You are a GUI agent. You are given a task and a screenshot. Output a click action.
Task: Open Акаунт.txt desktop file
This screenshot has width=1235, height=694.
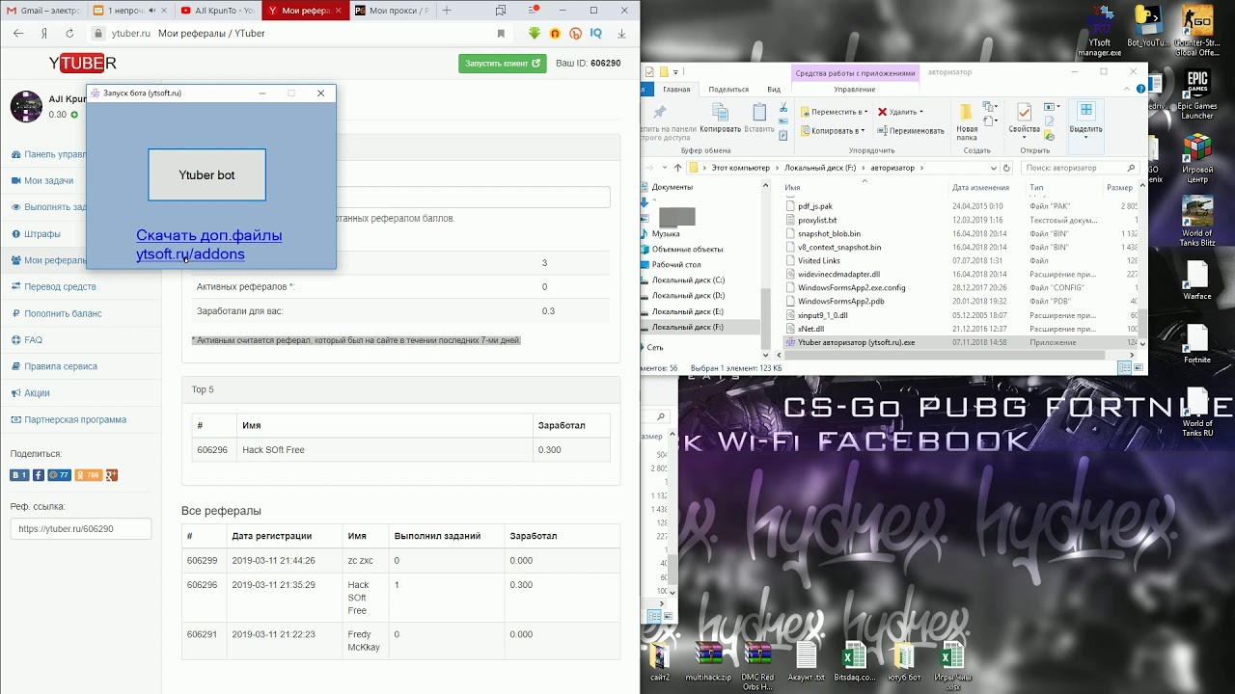[806, 661]
